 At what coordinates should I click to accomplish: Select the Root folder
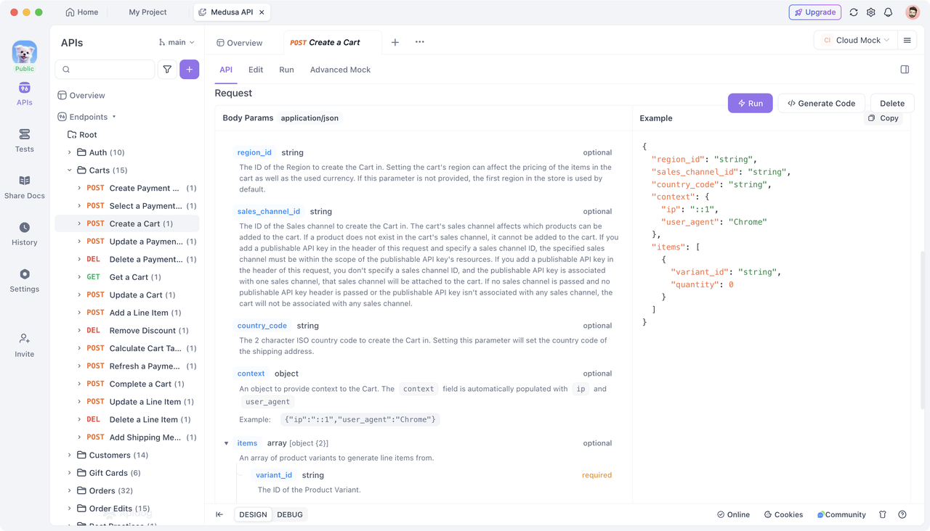coord(82,135)
